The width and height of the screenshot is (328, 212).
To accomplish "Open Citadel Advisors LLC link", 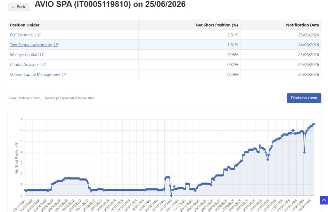I will (28, 64).
